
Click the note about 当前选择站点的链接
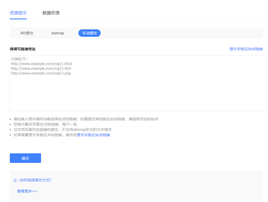pos(86,119)
